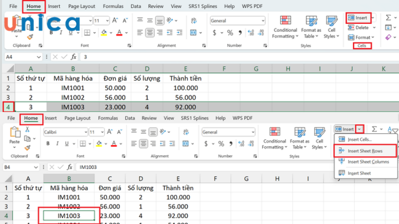Click Increase Decimal in top Excel window
The width and height of the screenshot is (399, 224).
click(251, 32)
